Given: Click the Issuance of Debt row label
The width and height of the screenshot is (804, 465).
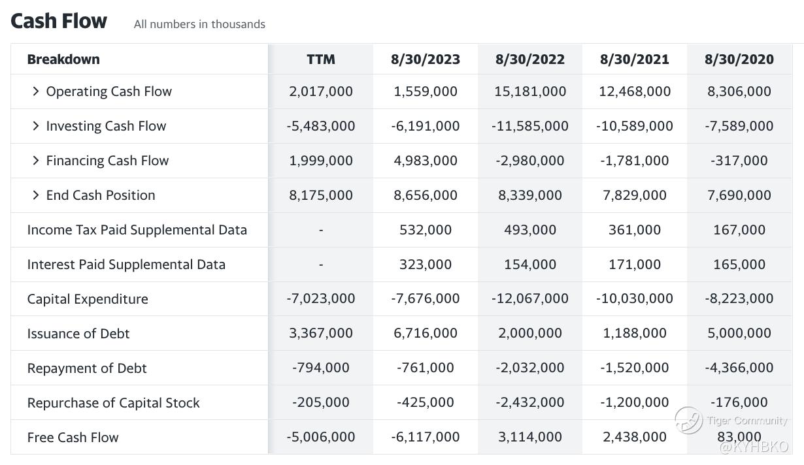Looking at the screenshot, I should click(x=78, y=334).
